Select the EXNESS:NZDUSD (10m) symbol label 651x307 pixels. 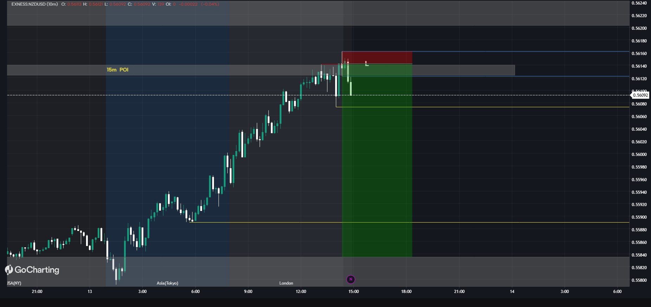tap(35, 4)
